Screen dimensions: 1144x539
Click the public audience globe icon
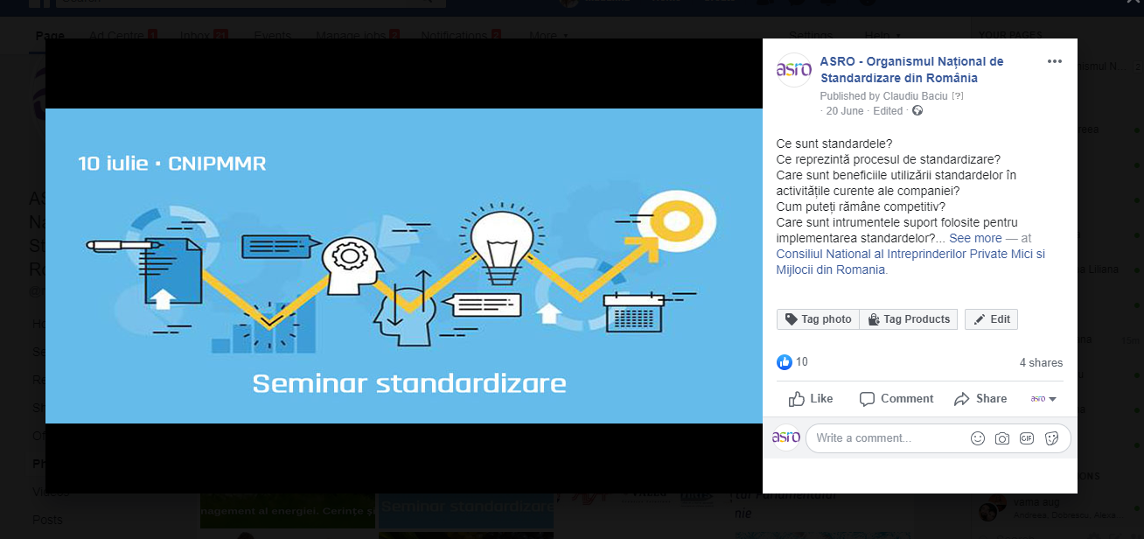917,111
